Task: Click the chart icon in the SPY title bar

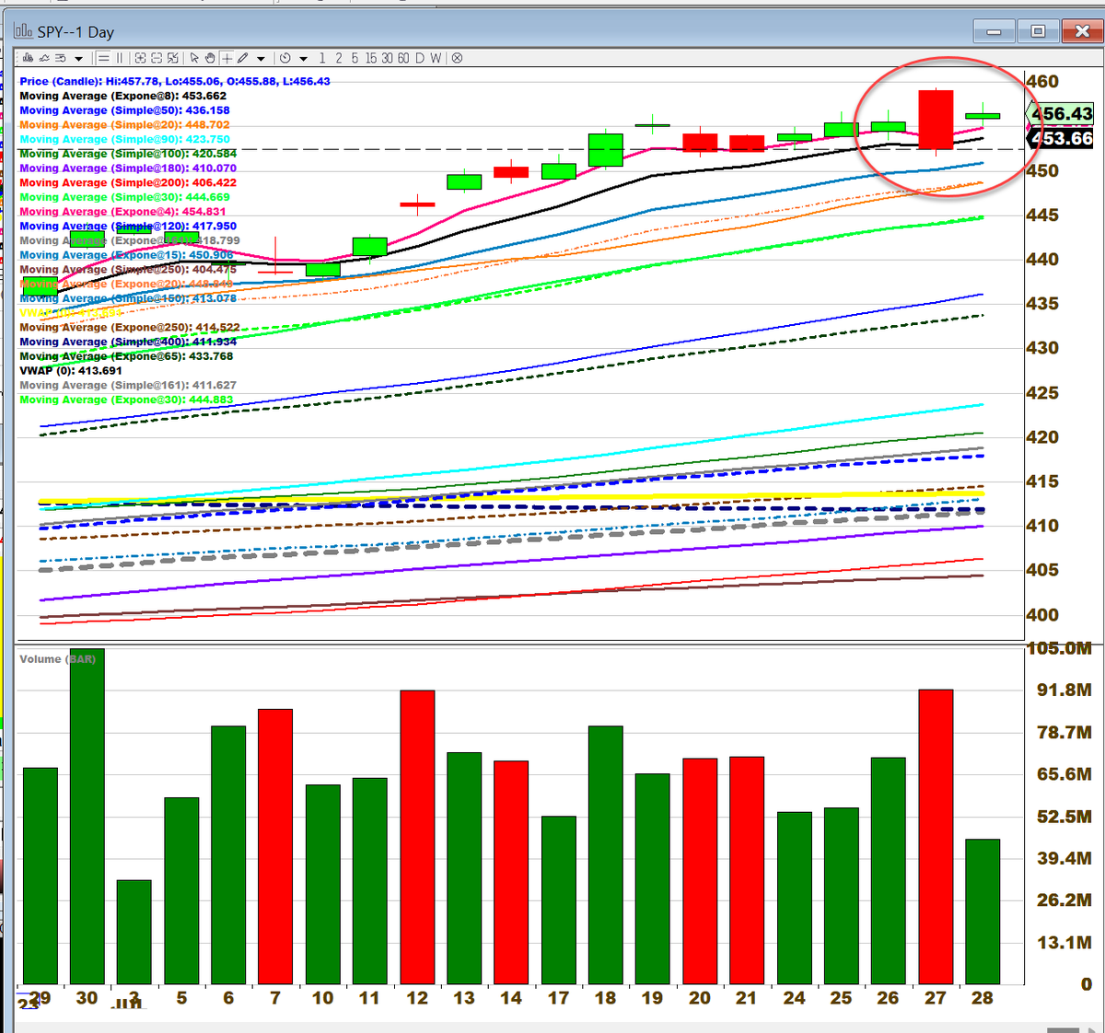Action: (x=23, y=30)
